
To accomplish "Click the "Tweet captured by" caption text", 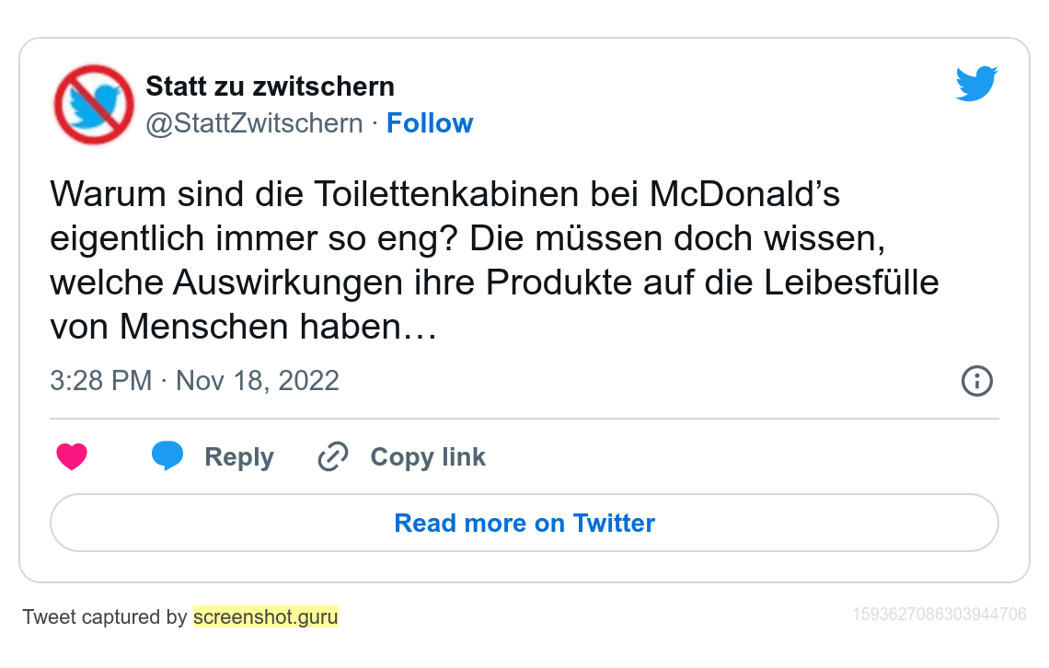I will [105, 617].
